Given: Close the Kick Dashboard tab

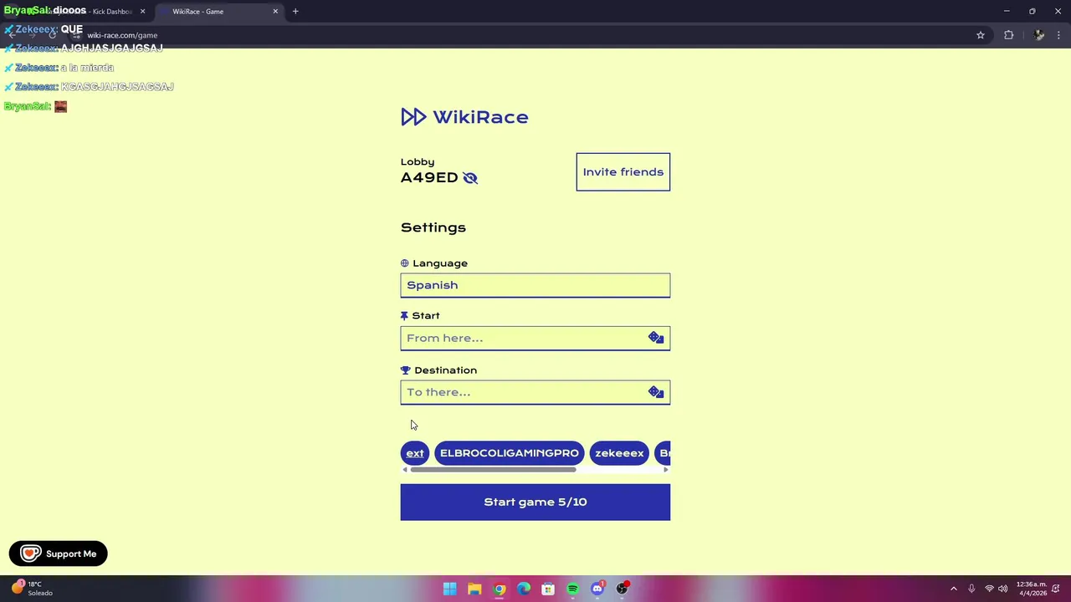Looking at the screenshot, I should click(142, 12).
